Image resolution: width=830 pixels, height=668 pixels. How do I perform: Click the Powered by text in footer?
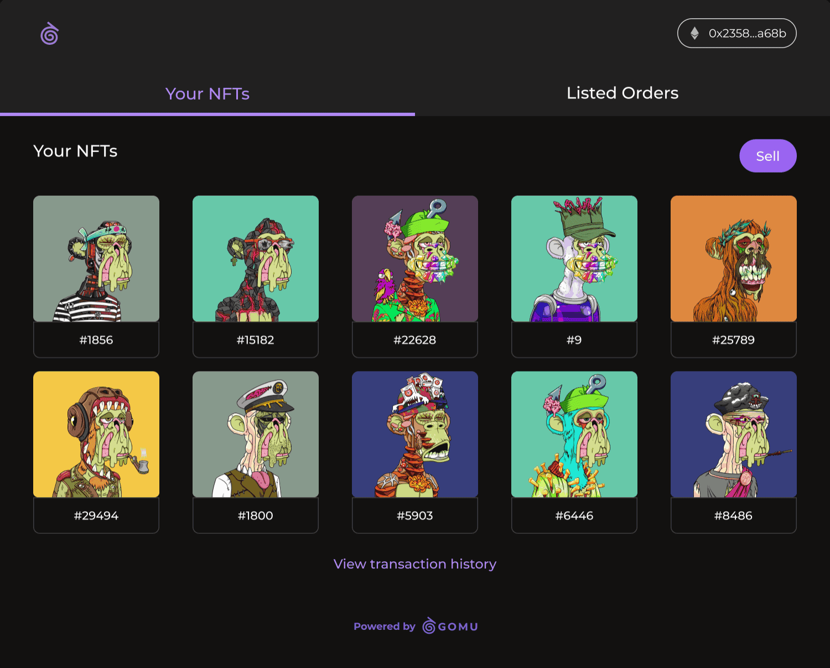tap(385, 627)
